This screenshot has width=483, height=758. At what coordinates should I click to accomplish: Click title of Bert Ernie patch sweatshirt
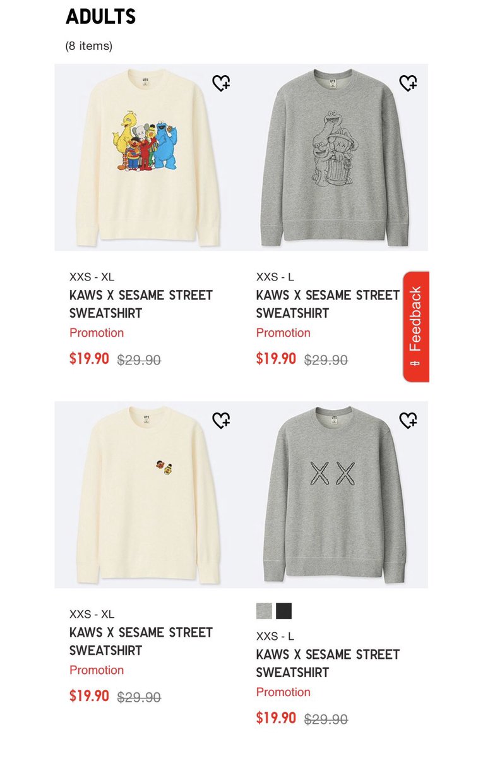coord(141,641)
